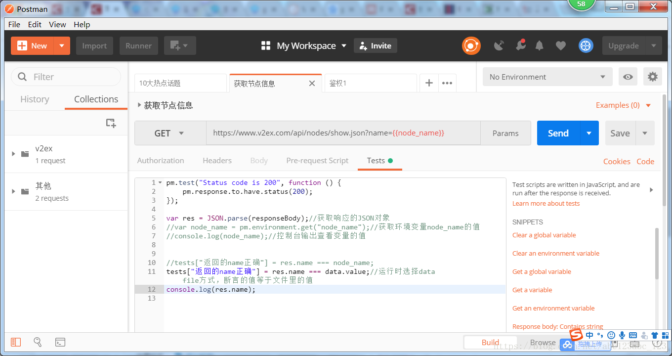Open the sync status icon
This screenshot has width=672, height=356.
click(x=471, y=46)
